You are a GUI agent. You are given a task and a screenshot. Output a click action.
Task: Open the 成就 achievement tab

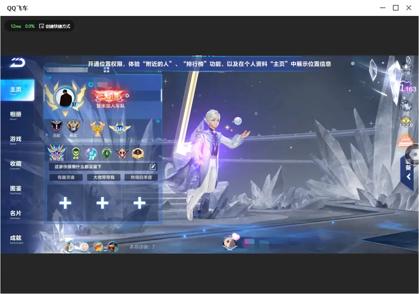(x=16, y=239)
